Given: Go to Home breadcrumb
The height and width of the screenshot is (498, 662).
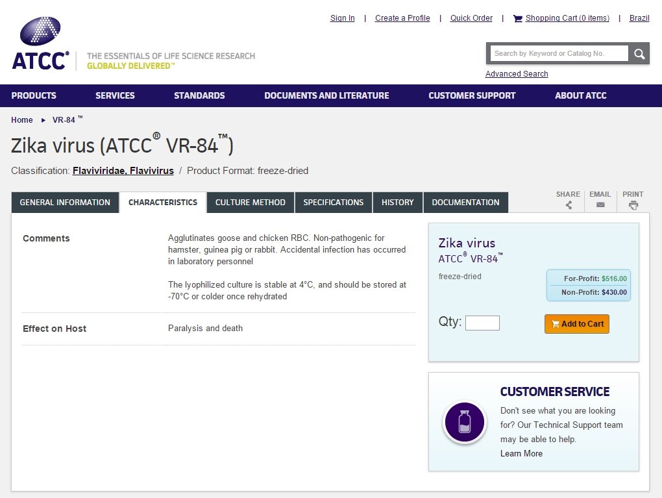Looking at the screenshot, I should click(x=22, y=120).
